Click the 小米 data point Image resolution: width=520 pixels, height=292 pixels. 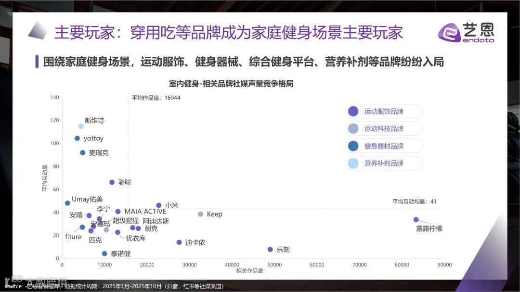159,205
